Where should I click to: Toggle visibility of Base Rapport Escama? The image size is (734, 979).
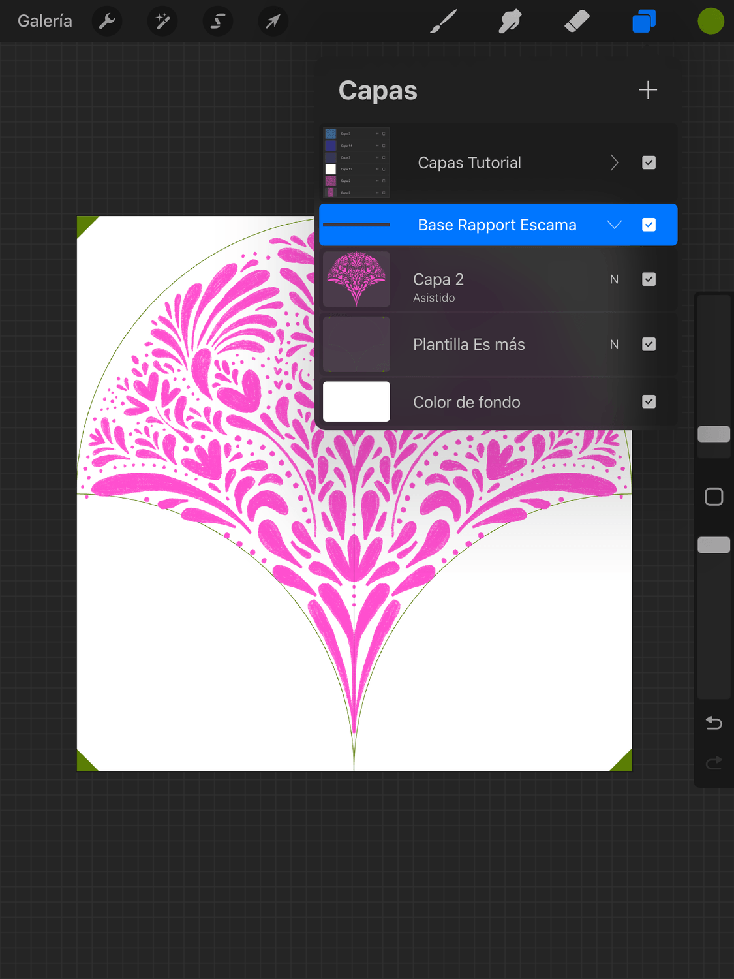point(649,225)
